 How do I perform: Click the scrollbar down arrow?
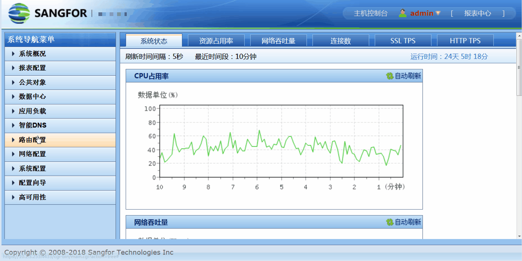[x=519, y=236]
